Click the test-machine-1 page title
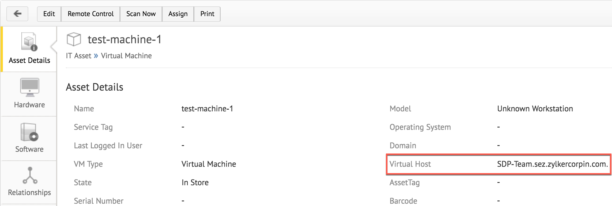This screenshot has width=612, height=206. tap(124, 40)
